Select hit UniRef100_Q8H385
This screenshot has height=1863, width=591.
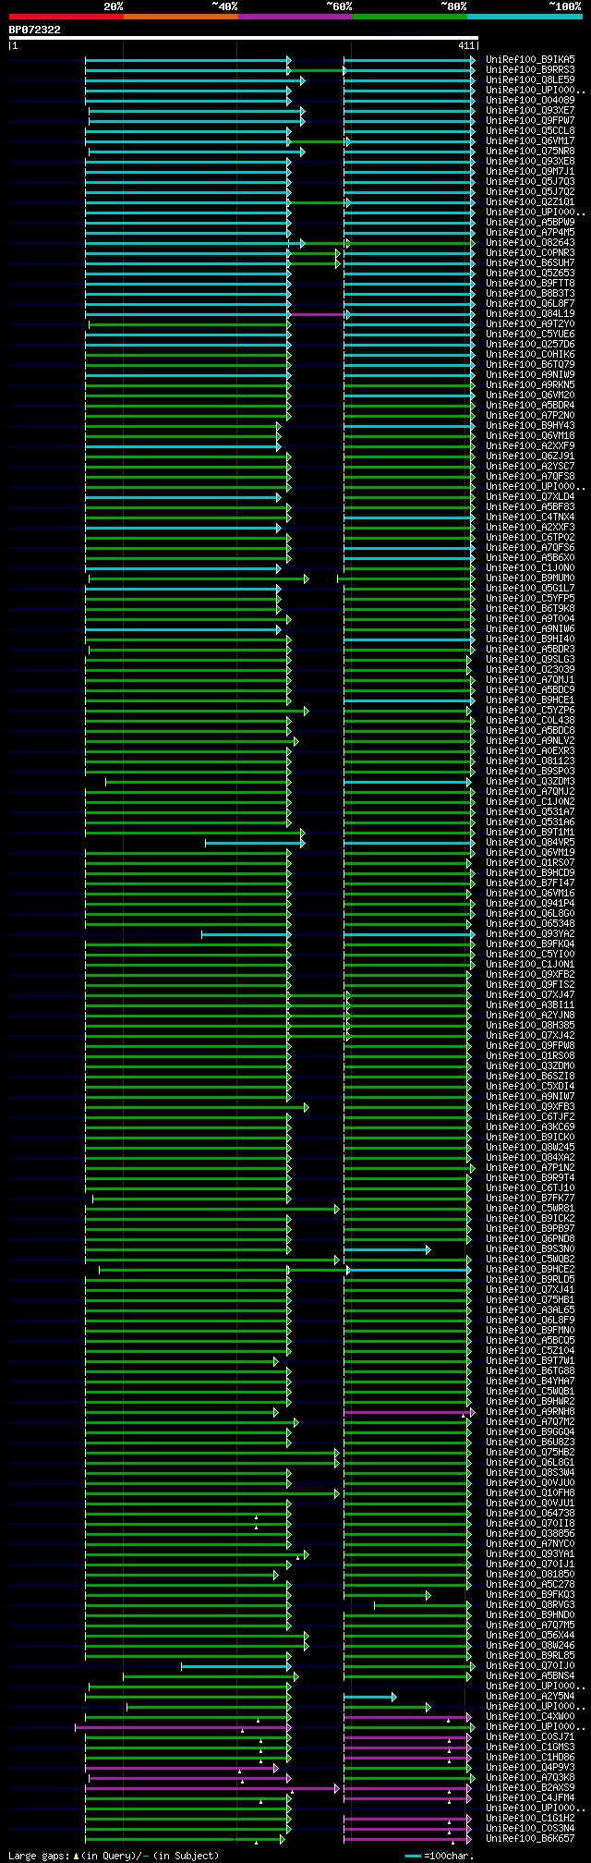(x=530, y=1025)
